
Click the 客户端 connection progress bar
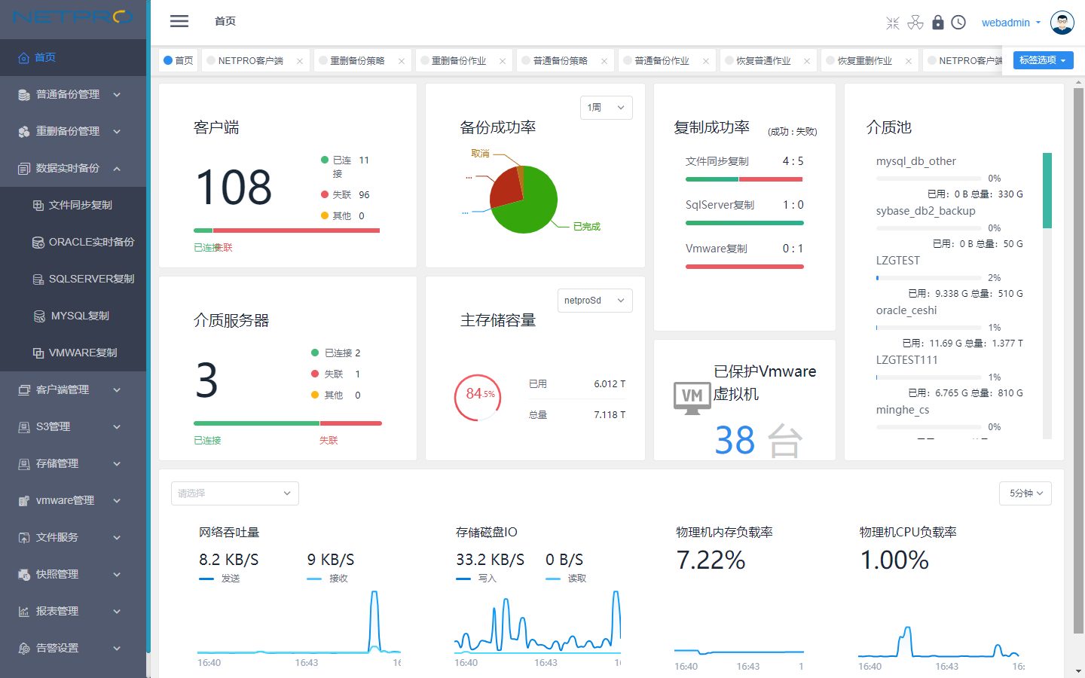(x=286, y=231)
